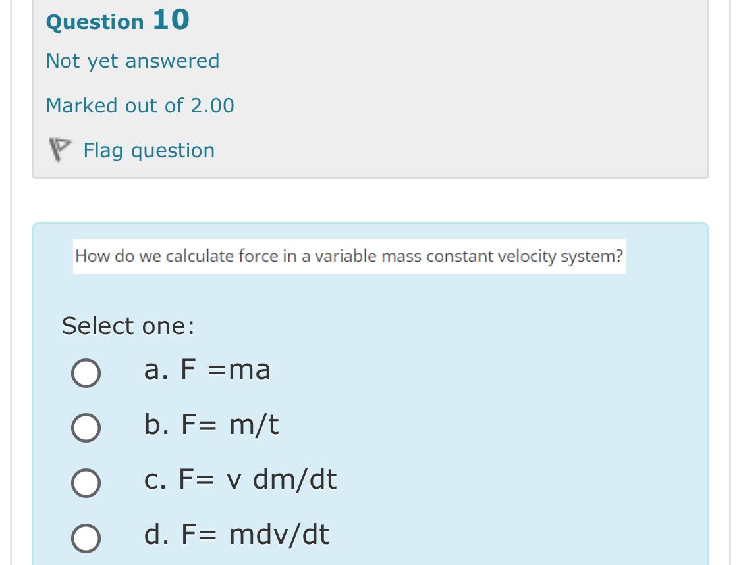Click the answer label F= v dm/dt
Image resolution: width=741 pixels, height=565 pixels.
(x=241, y=480)
